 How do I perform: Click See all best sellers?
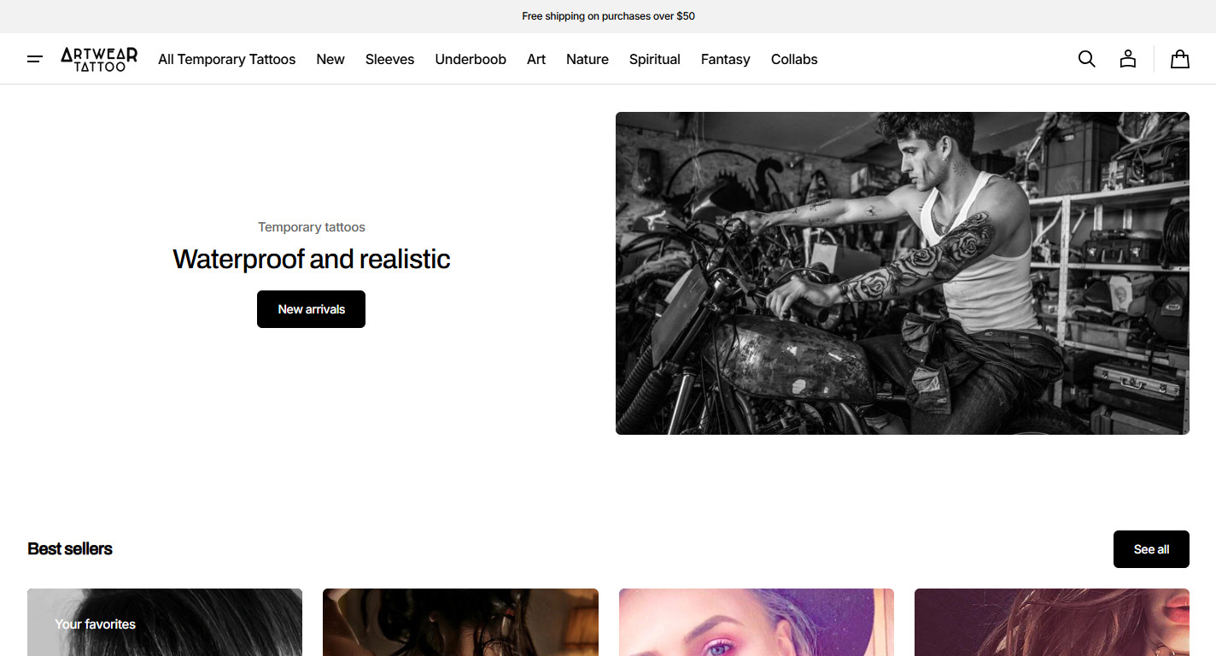point(1151,549)
